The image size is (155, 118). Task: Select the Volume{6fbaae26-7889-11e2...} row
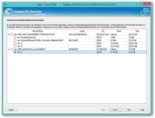click(77, 40)
